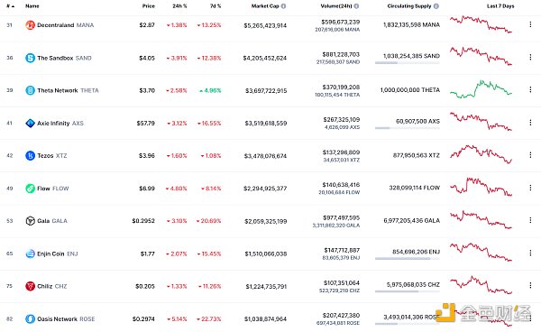Click The Sandbox SAND coin icon
This screenshot has width=541, height=332.
[31, 58]
